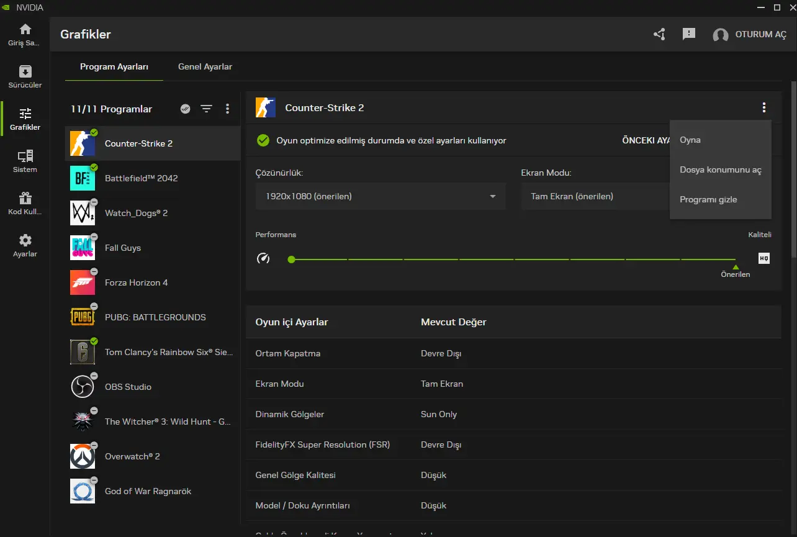
Task: Click Counter-Strike 2 icon in list
Action: [83, 143]
